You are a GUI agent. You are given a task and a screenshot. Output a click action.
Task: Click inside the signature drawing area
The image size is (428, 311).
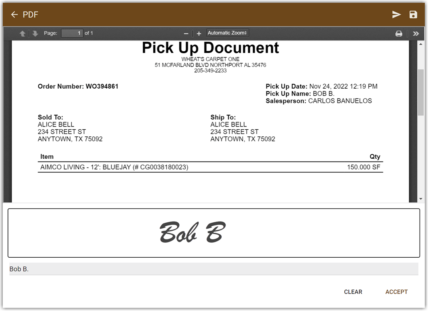coord(214,232)
